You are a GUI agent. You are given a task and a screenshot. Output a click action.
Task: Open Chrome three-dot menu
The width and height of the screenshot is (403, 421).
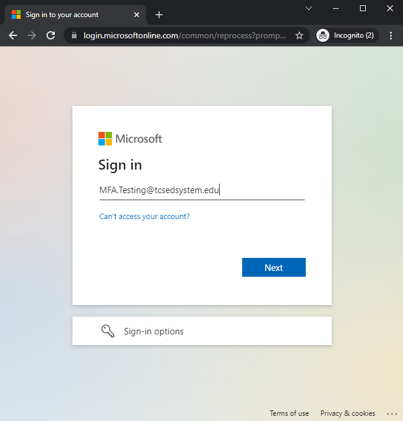pos(391,35)
